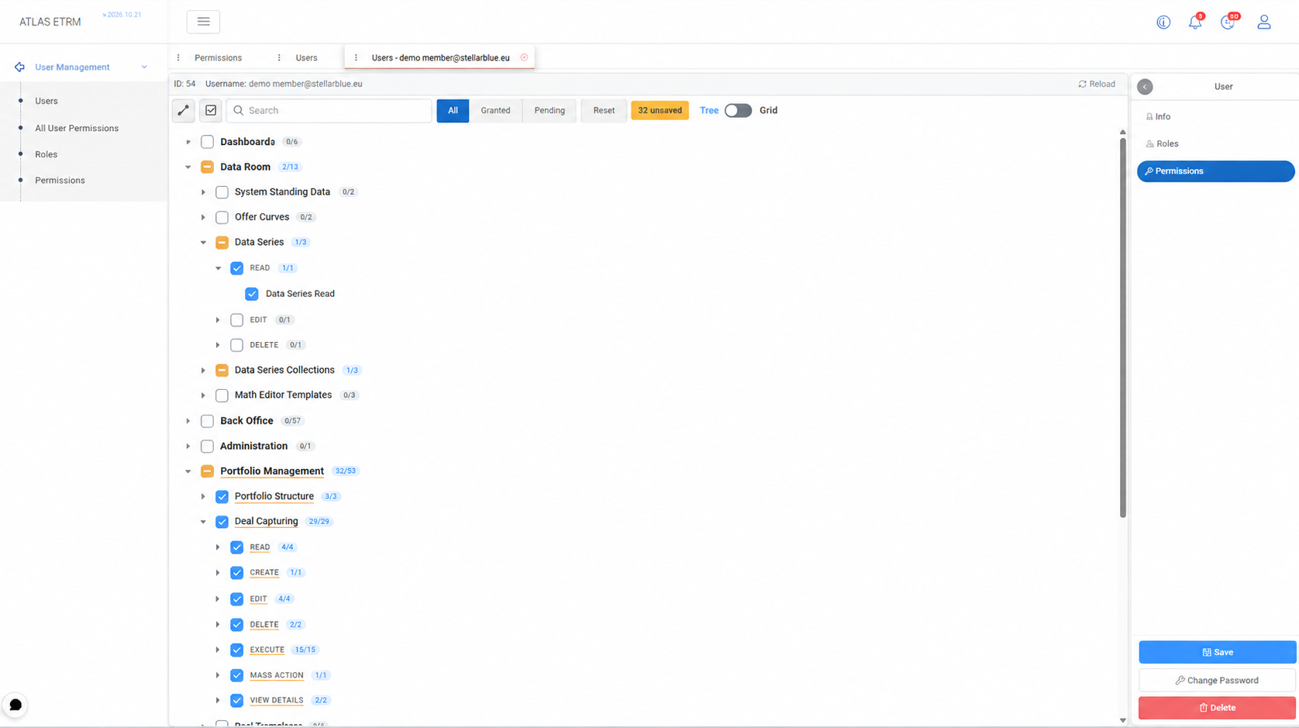
Task: Click the select-all checkbox toolbar icon
Action: [x=211, y=111]
